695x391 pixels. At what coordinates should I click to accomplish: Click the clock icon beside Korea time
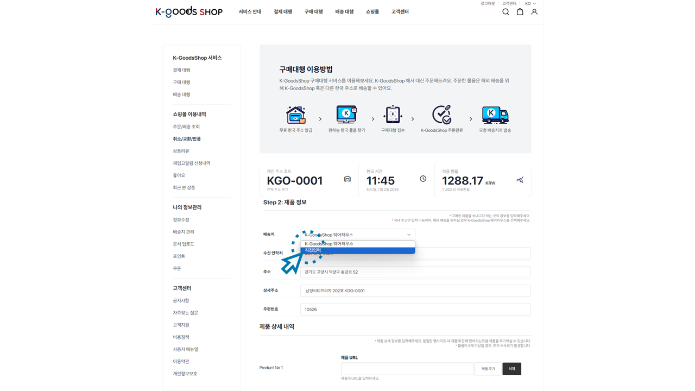(x=423, y=179)
